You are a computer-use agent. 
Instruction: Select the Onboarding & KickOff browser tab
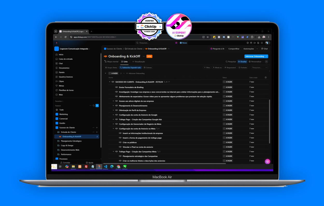coord(74,31)
